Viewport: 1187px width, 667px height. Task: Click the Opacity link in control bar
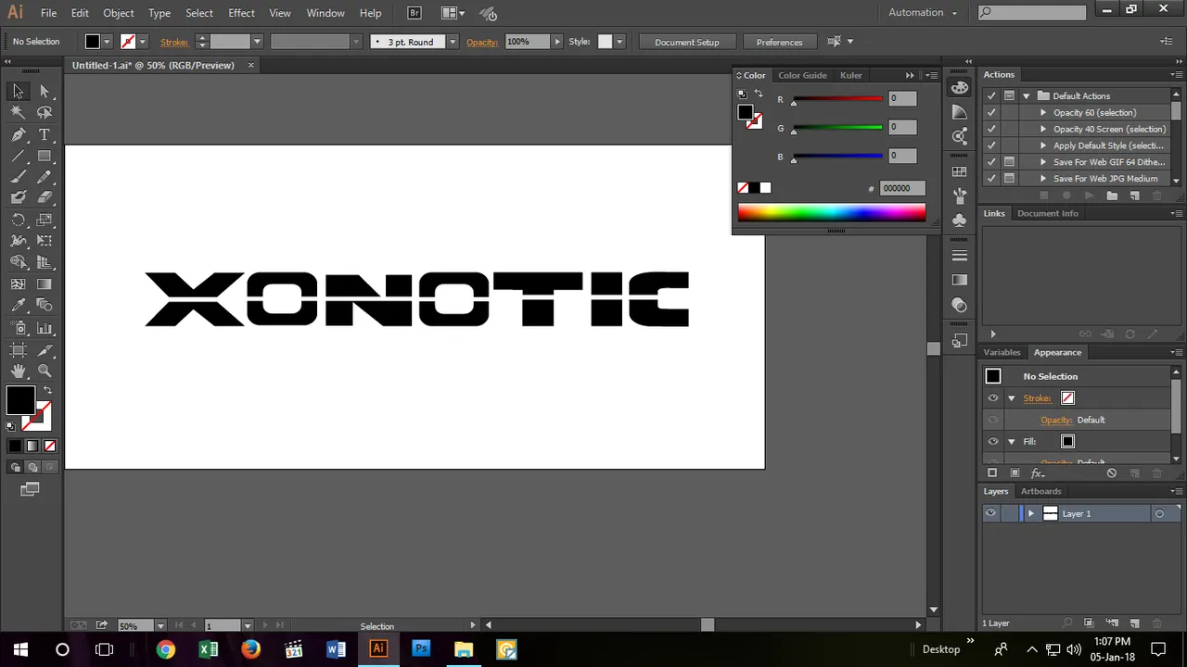(x=482, y=42)
